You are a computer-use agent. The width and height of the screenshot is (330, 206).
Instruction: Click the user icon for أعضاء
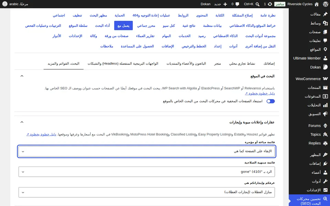pyautogui.click(x=325, y=172)
